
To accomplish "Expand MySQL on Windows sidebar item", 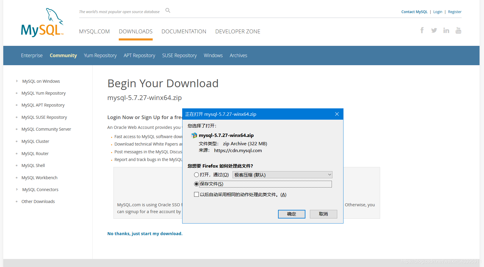I will (x=17, y=81).
